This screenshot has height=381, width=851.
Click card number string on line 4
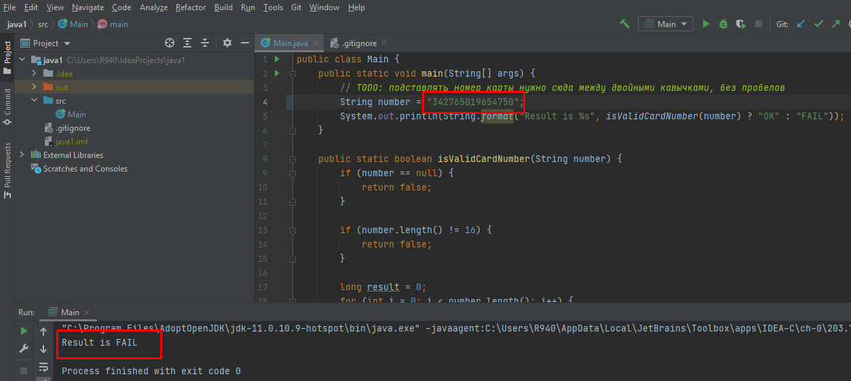pos(474,102)
